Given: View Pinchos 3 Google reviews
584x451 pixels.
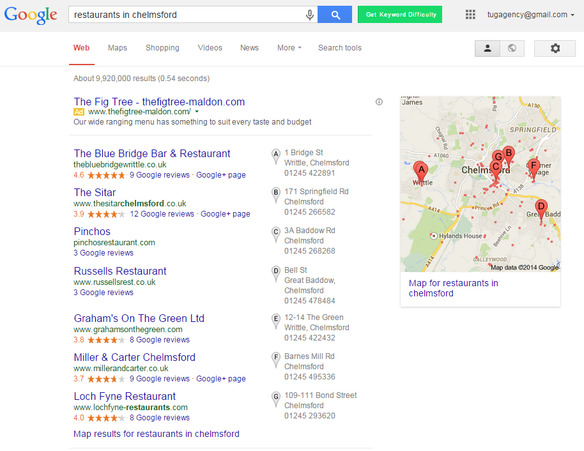Looking at the screenshot, I should click(104, 253).
